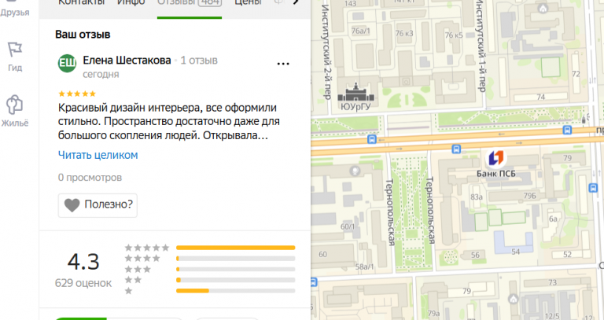The height and width of the screenshot is (320, 604).
Task: Switch to the Инфо tab
Action: tap(131, 3)
